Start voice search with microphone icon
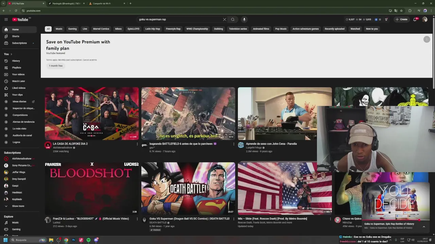435x244 pixels. [x=244, y=19]
